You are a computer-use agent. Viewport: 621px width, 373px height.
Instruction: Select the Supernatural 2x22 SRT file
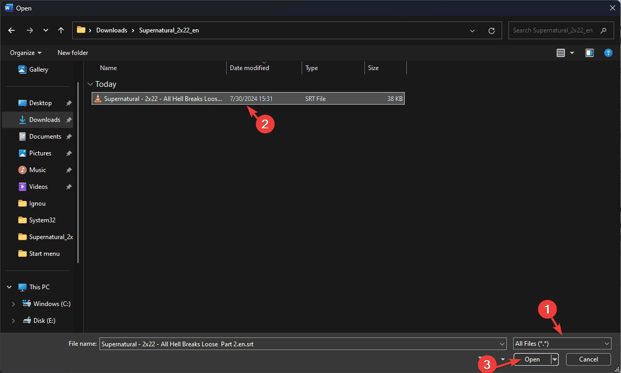pyautogui.click(x=248, y=99)
